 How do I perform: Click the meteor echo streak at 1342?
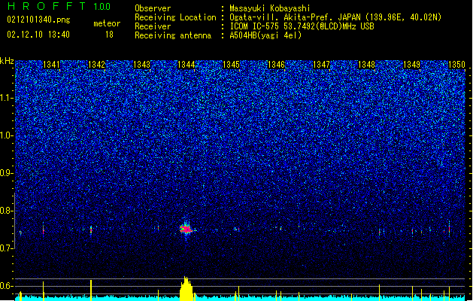coord(91,230)
